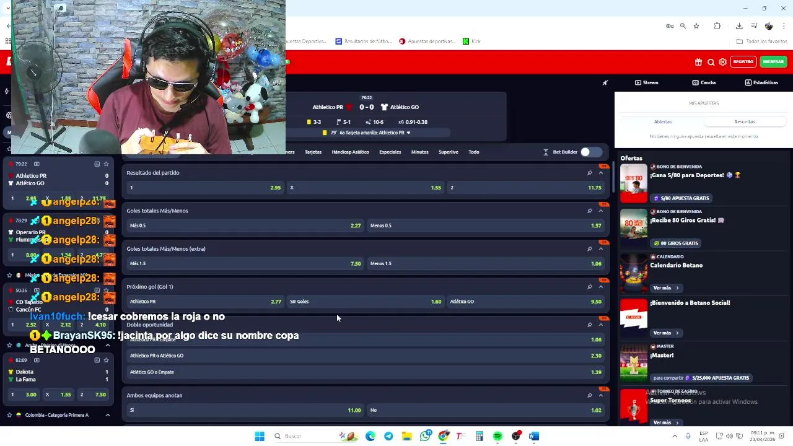Open the search icon in Betano header
The width and height of the screenshot is (793, 446).
click(x=711, y=62)
